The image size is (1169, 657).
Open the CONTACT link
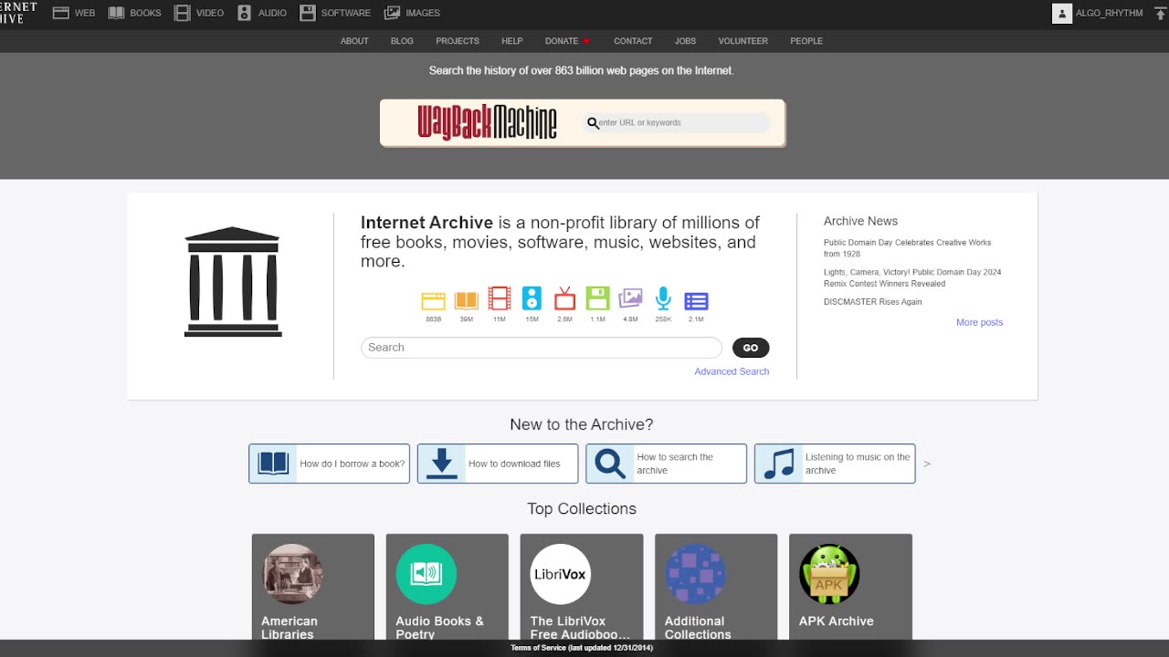633,41
